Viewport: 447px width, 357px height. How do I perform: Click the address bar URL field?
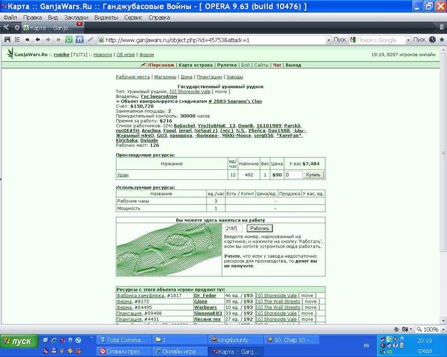214,40
